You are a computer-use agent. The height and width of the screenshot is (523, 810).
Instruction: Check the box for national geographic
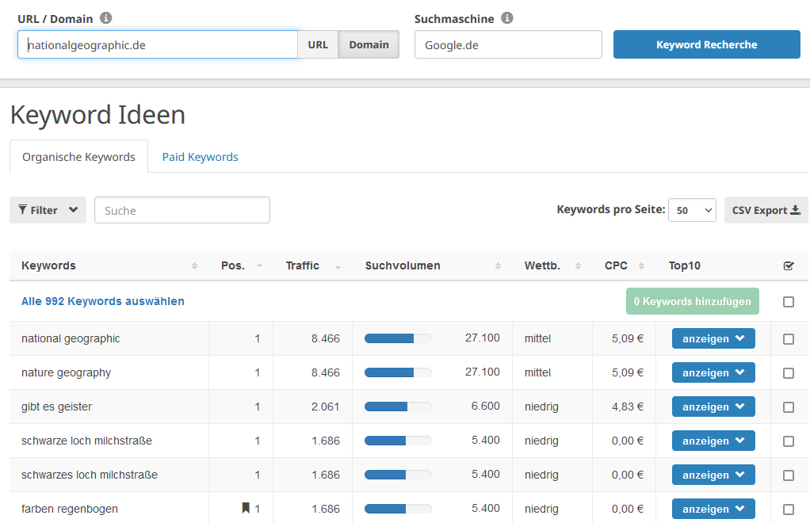[789, 338]
